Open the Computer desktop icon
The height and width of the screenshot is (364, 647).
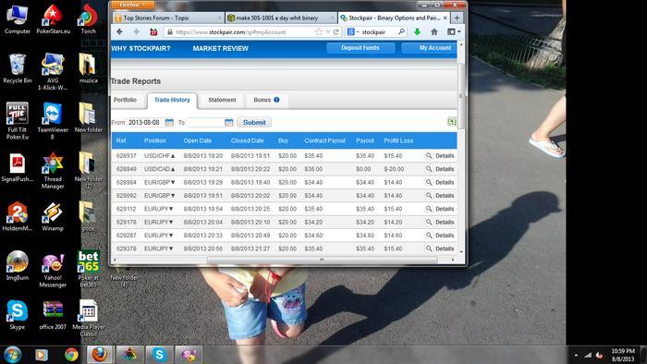pyautogui.click(x=17, y=19)
